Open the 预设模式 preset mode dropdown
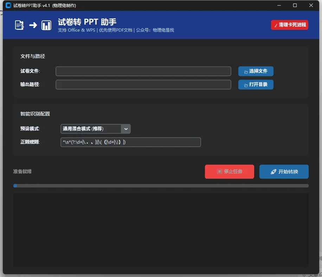The image size is (322, 277). pos(91,128)
